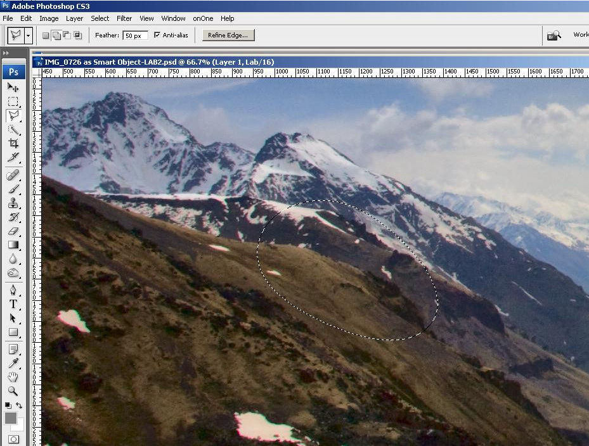This screenshot has height=446, width=589.
Task: Select the Horizontal Type tool
Action: [x=13, y=303]
